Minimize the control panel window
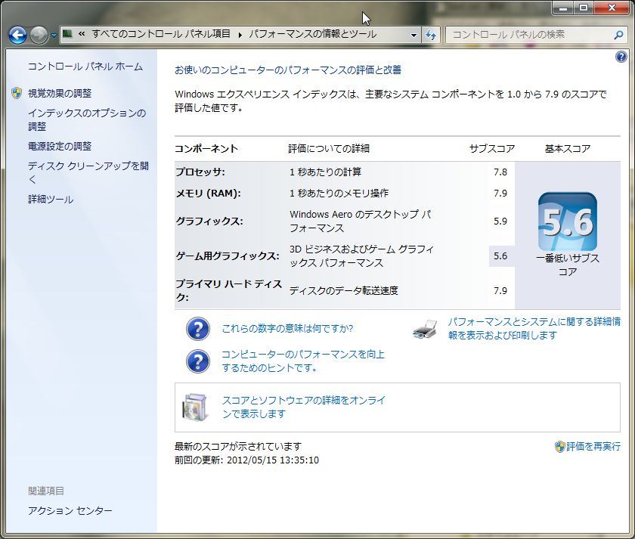This screenshot has height=539, width=635. (563, 8)
